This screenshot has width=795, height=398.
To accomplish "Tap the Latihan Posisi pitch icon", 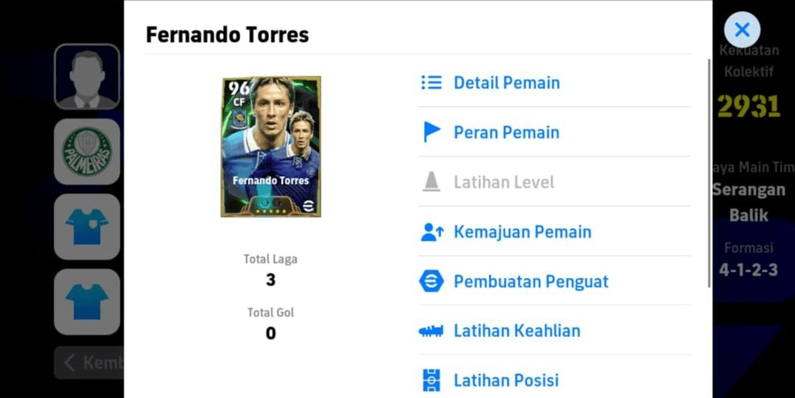I will tap(432, 380).
